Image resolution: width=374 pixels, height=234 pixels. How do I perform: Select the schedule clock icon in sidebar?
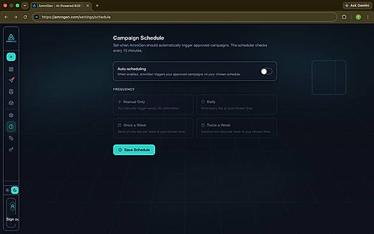pos(11,127)
